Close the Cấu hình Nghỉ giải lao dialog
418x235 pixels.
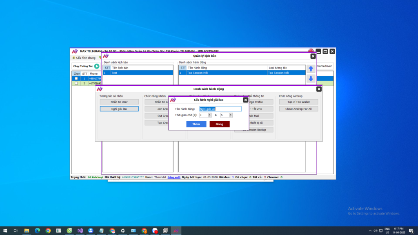pyautogui.click(x=245, y=100)
